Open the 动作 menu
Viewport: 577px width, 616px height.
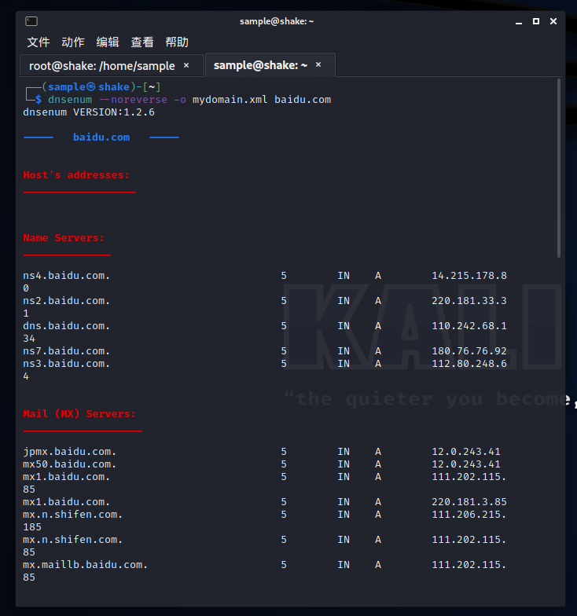(x=72, y=42)
